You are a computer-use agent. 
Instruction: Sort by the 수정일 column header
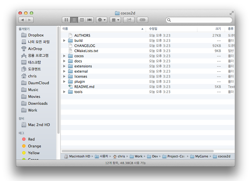pyautogui.click(x=171, y=29)
